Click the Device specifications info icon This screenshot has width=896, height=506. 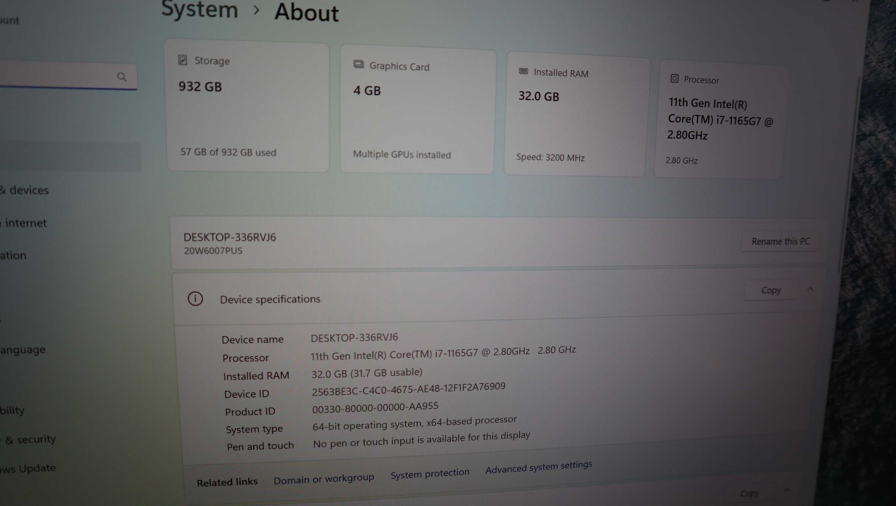195,298
